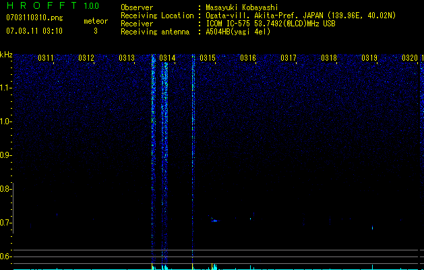Viewport: 424px width, 270px height.
Task: Click the 'Observer' field label
Action: tap(137, 7)
